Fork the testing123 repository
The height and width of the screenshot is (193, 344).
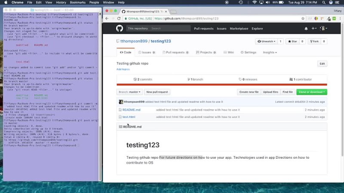pyautogui.click(x=314, y=41)
